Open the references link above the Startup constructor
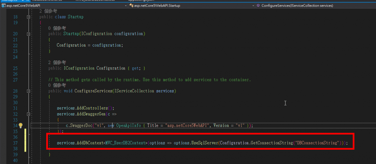 point(57,28)
